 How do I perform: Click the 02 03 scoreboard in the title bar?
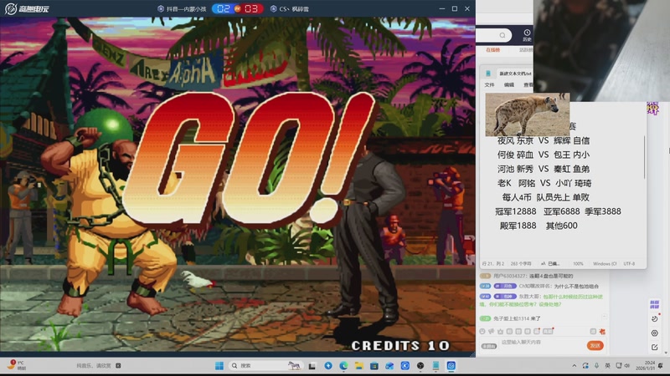pos(238,8)
